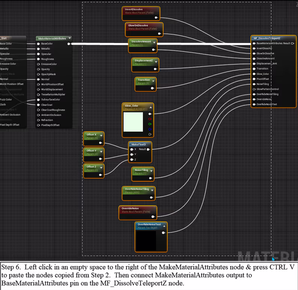Click the EmissiveColor input pin on MakeMaterialAttributes
The height and width of the screenshot is (290, 298).
coord(38,64)
